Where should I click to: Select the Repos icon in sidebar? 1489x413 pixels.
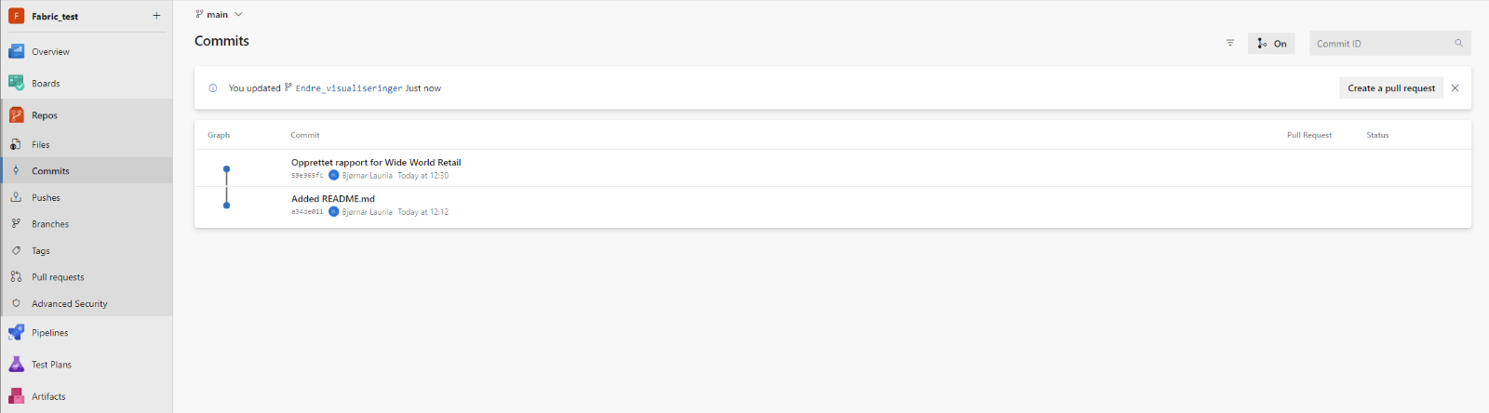pos(16,115)
